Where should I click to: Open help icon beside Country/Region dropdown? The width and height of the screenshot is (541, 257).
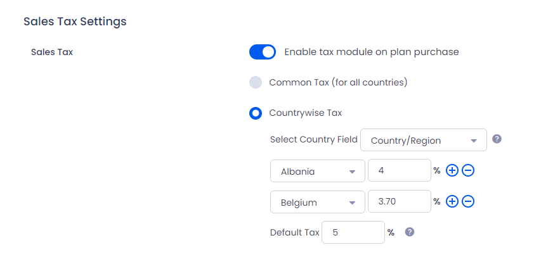click(497, 139)
